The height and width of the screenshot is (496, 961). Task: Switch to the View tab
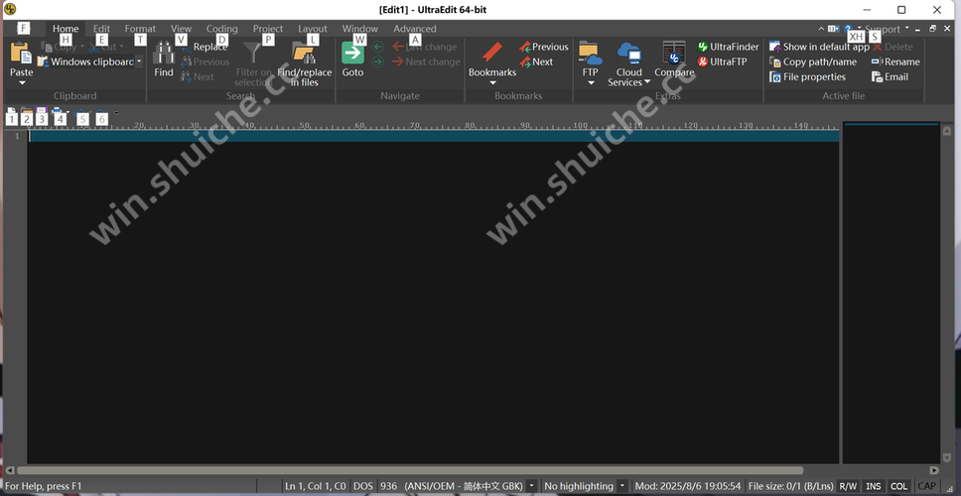point(181,29)
